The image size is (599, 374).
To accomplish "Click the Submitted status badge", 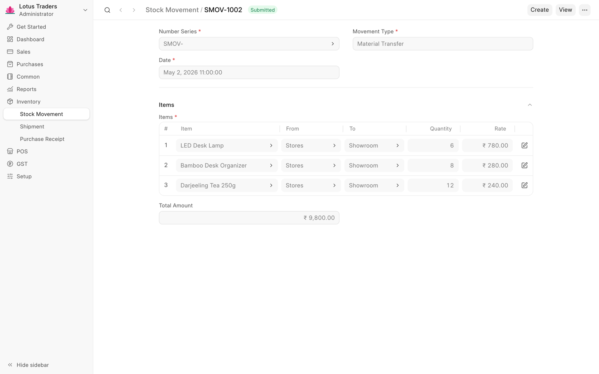I will [262, 10].
